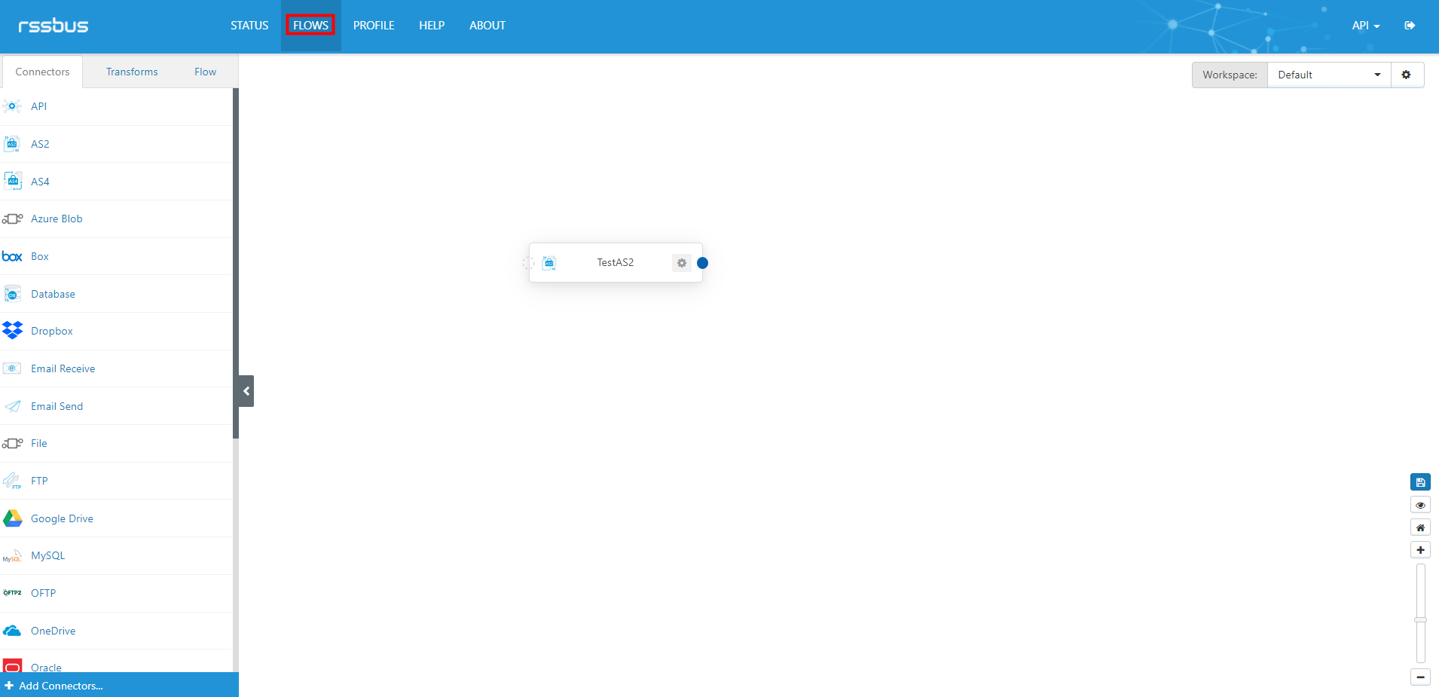Click the MySQL logo icon
This screenshot has height=697, width=1439.
[12, 556]
